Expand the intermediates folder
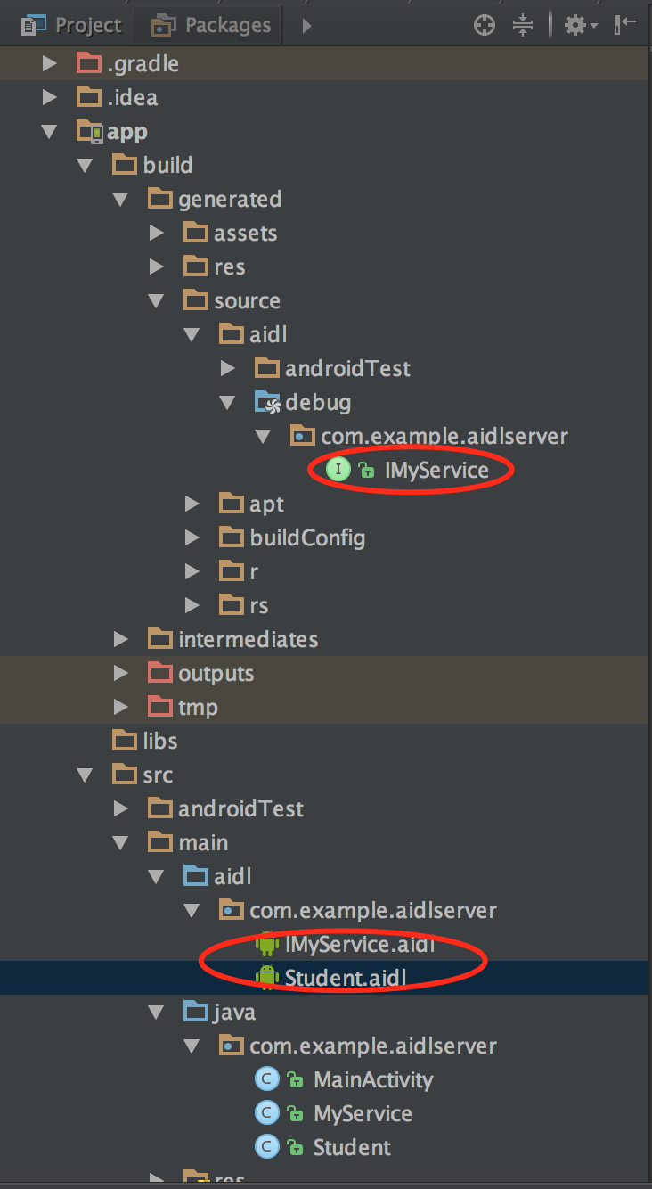652x1189 pixels. tap(121, 639)
